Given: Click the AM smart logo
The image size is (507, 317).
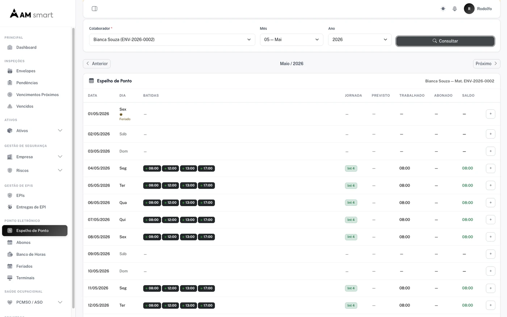Looking at the screenshot, I should [32, 14].
